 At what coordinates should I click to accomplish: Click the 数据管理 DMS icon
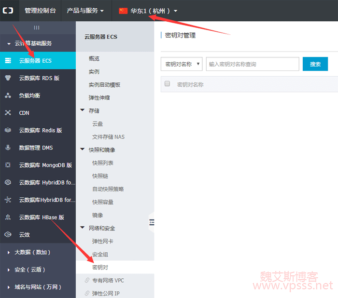tap(8, 148)
